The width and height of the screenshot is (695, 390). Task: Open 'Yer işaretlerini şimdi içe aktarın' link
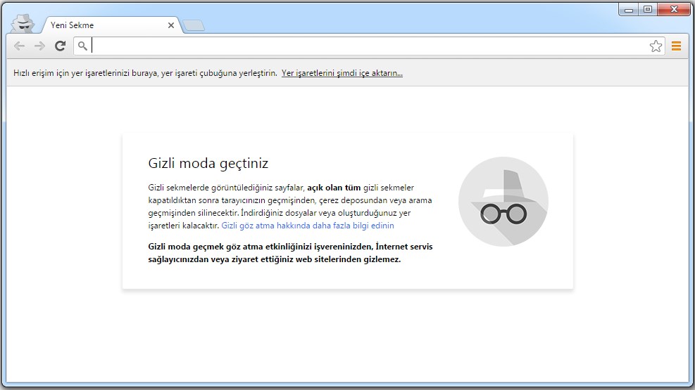tap(342, 73)
